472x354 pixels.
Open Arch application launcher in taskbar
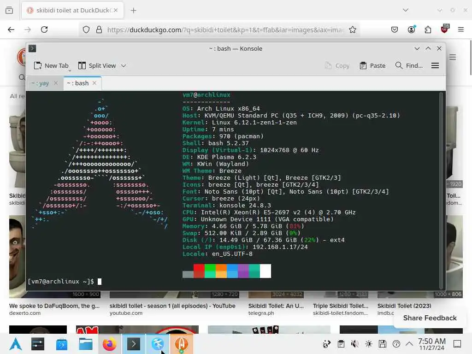16,344
